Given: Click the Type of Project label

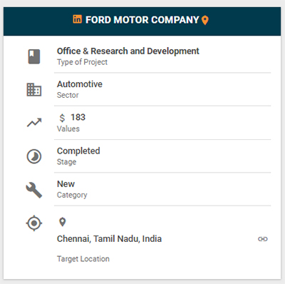Looking at the screenshot, I should coord(82,62).
